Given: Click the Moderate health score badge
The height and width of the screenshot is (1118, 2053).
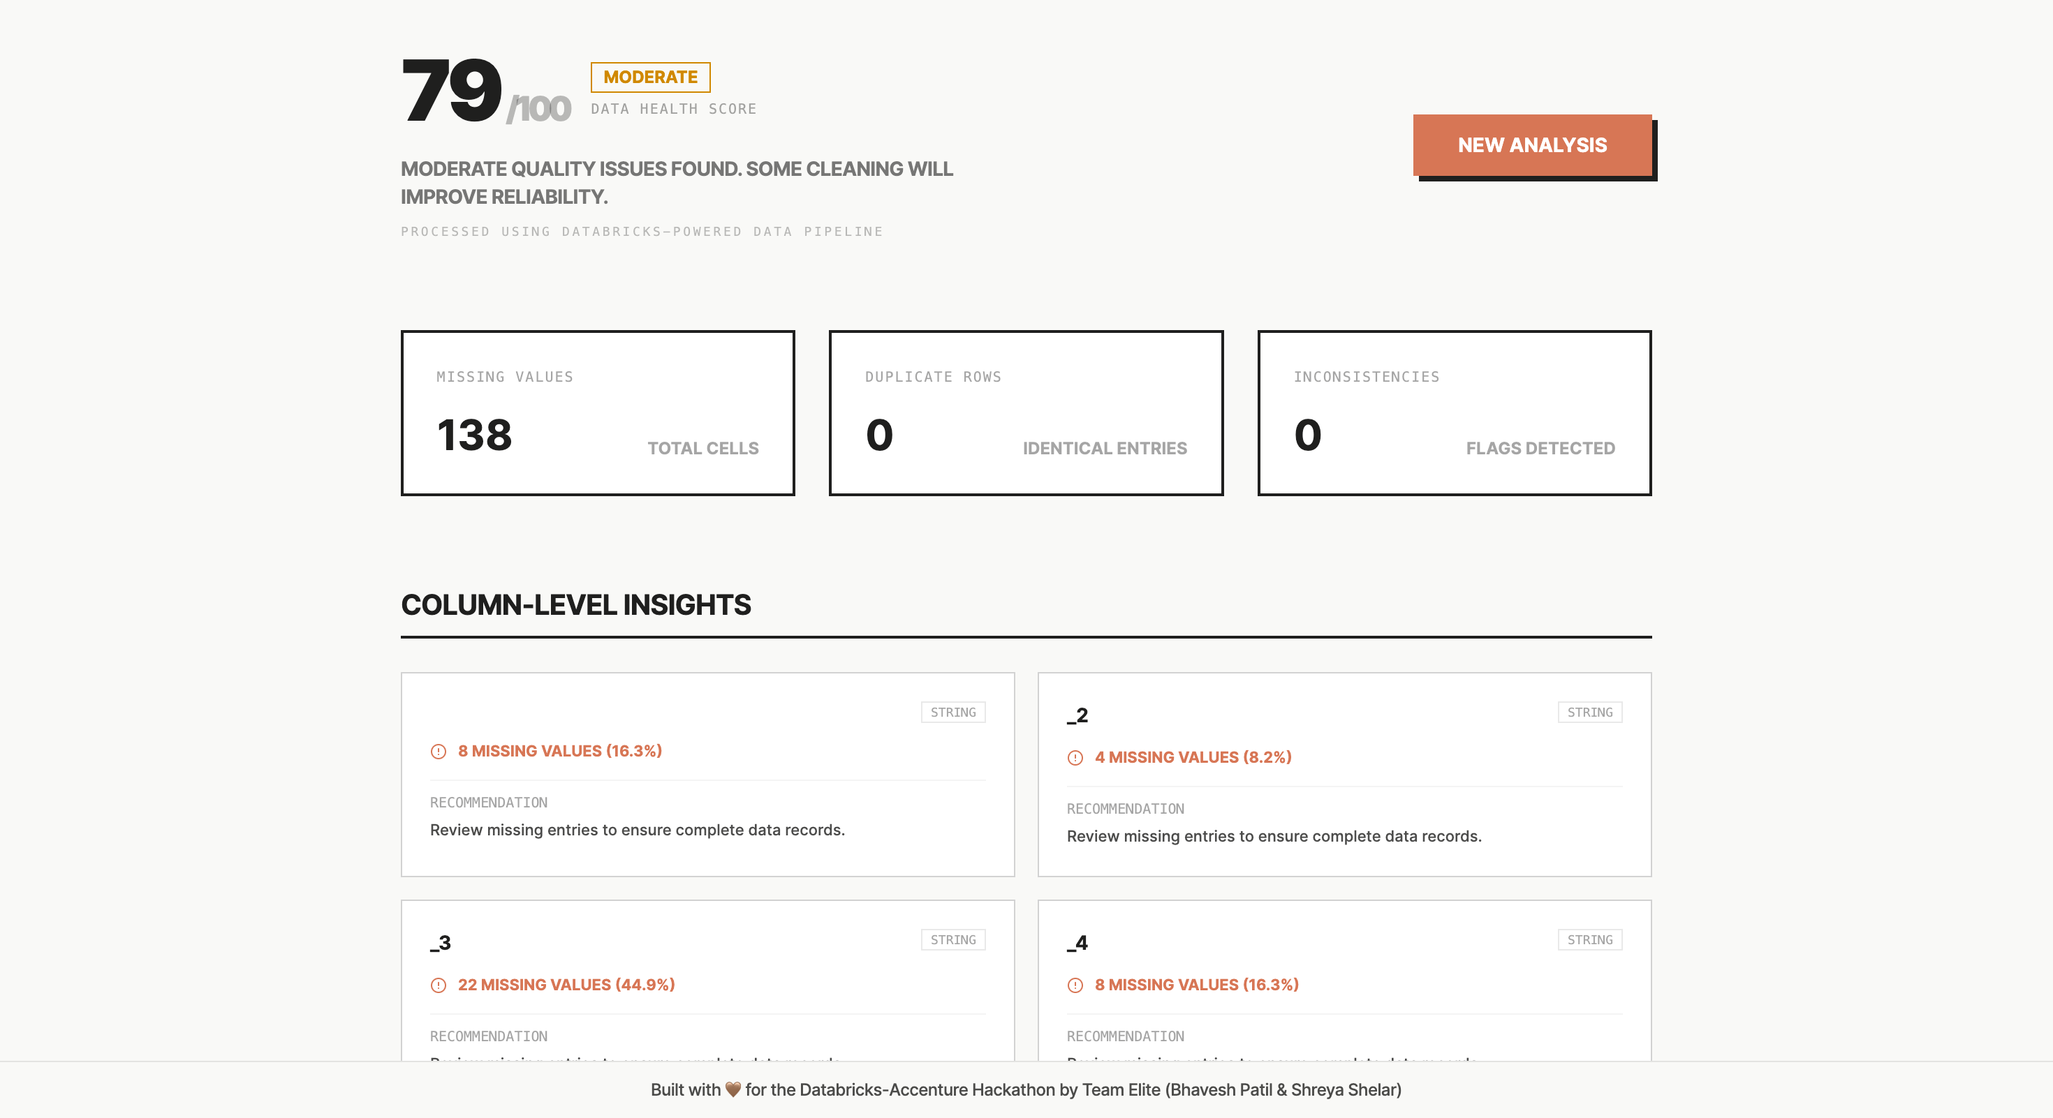Looking at the screenshot, I should (649, 77).
